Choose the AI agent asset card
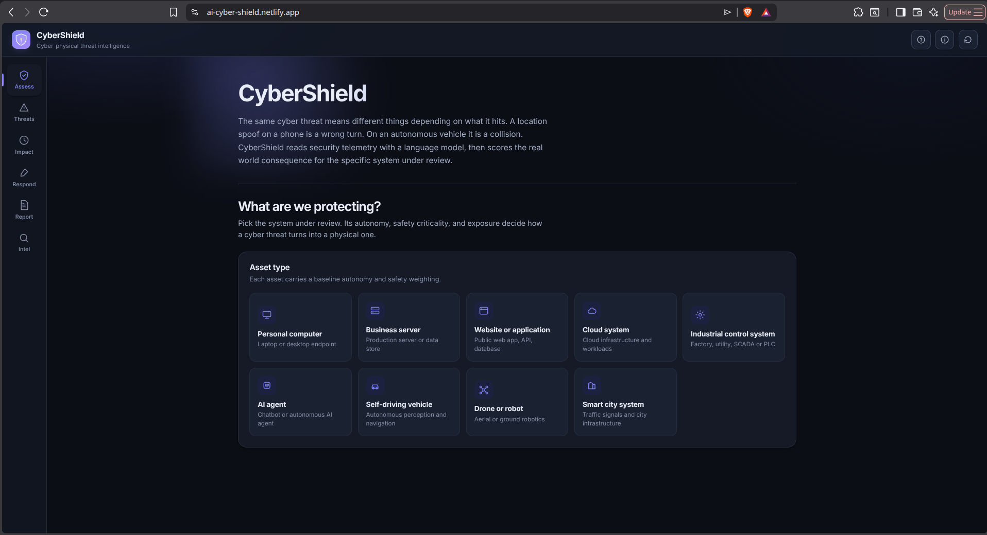 coord(300,402)
